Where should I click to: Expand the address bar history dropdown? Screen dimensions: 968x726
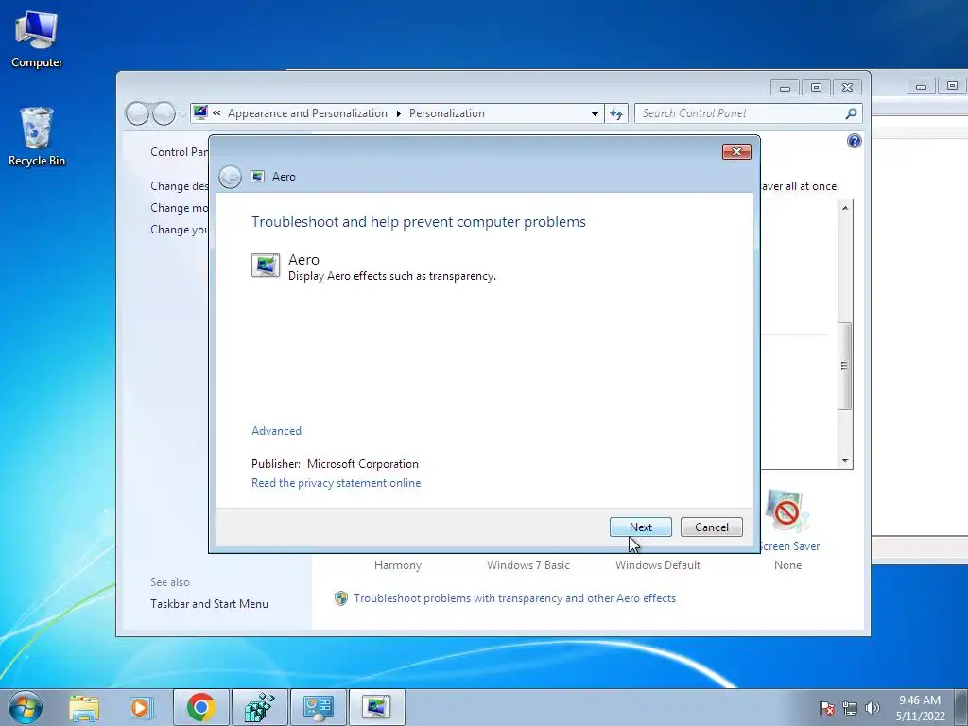(x=595, y=113)
